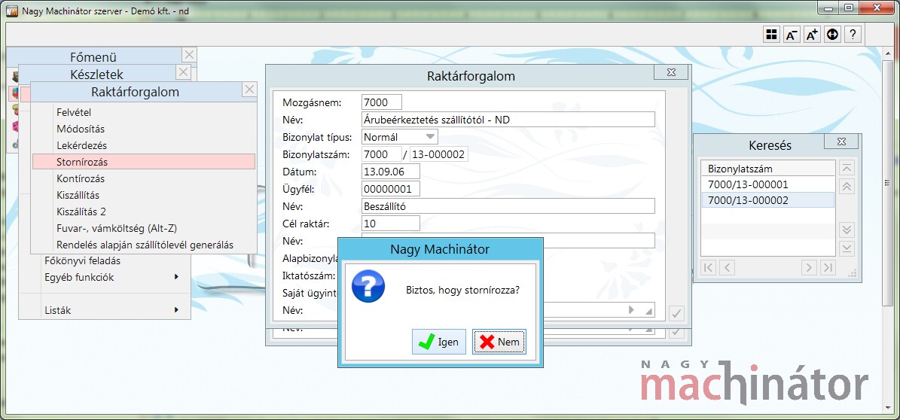Click Név field containing Árubeérkeztetés szállítótól
This screenshot has height=420, width=900.
[508, 120]
